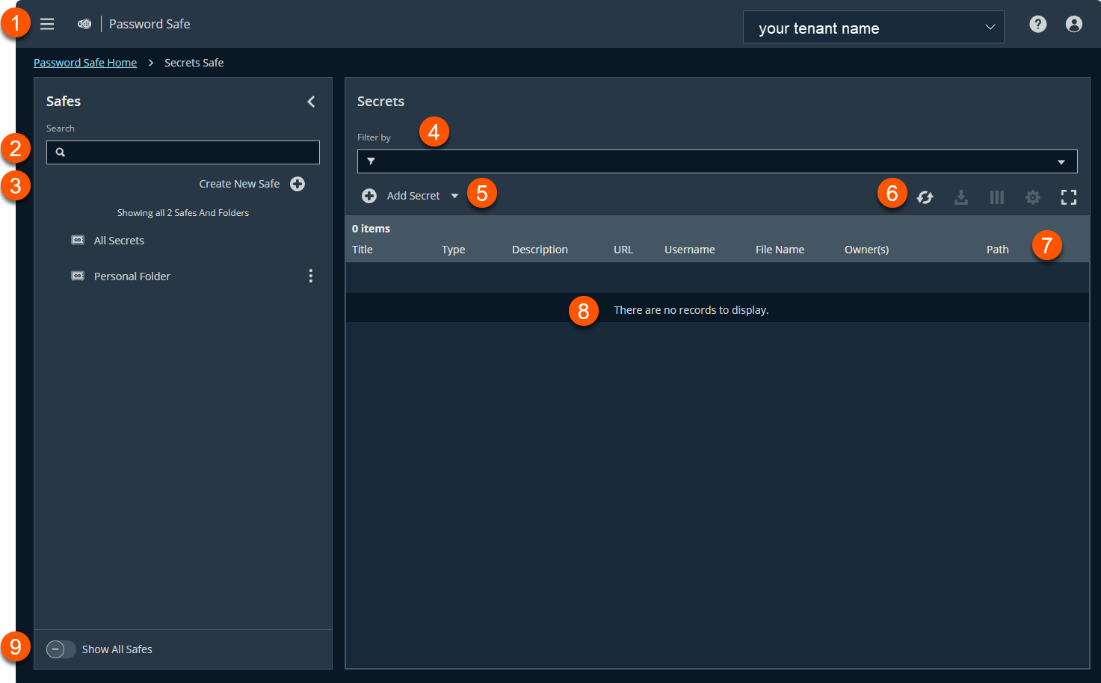Click 'Showing all 2 Safes And Folders' text
1101x683 pixels.
click(x=183, y=213)
